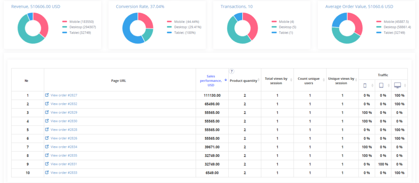Click the desktop monitor traffic icon
Viewport: 419px width, 183px height.
coord(398,85)
